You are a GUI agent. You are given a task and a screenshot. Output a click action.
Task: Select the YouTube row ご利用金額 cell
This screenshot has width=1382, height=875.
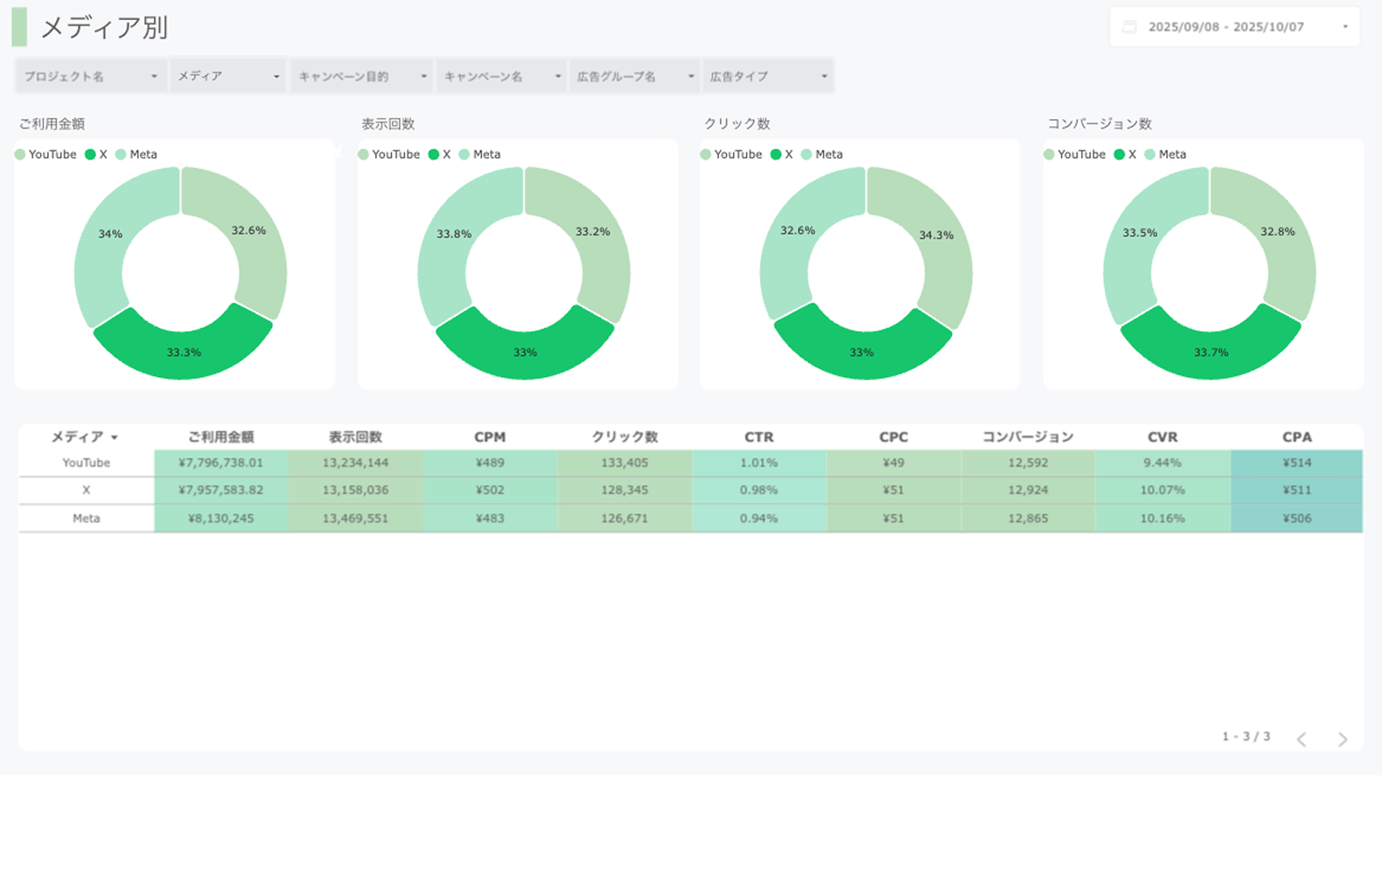click(220, 463)
